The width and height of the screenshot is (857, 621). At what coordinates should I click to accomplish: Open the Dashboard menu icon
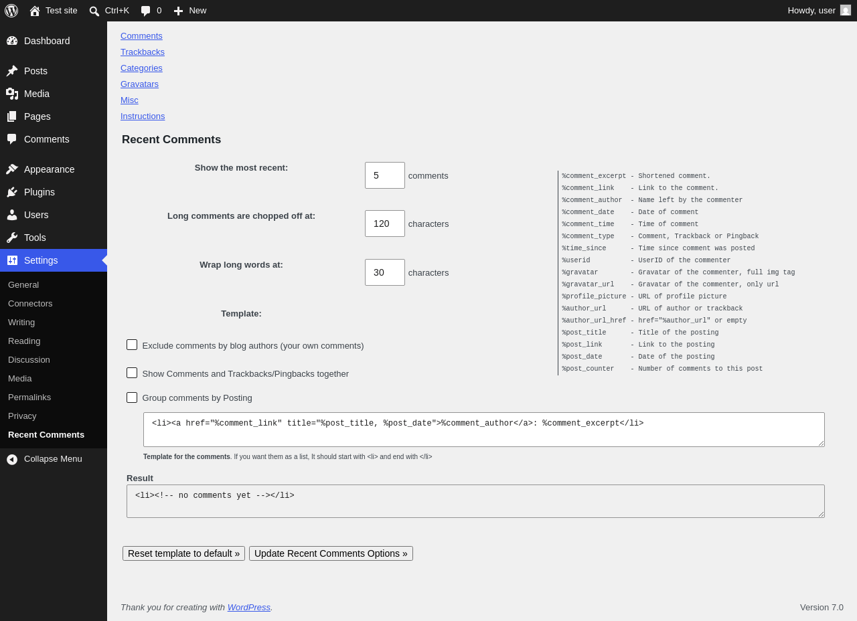click(12, 41)
